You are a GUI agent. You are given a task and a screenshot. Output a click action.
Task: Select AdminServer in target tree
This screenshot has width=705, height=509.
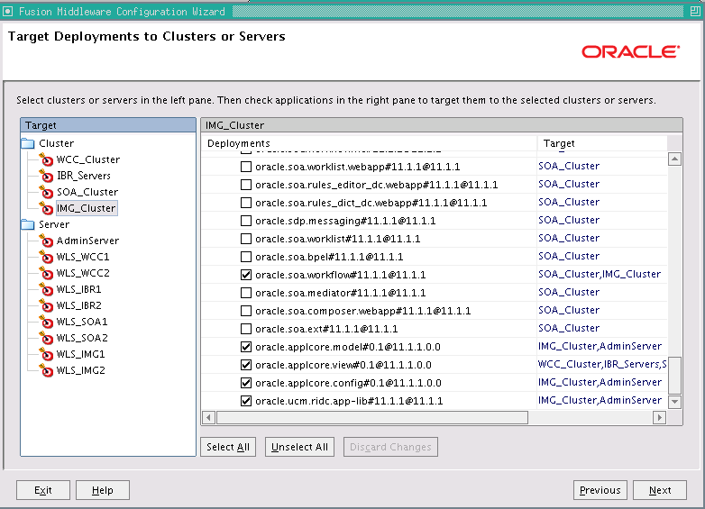coord(87,241)
